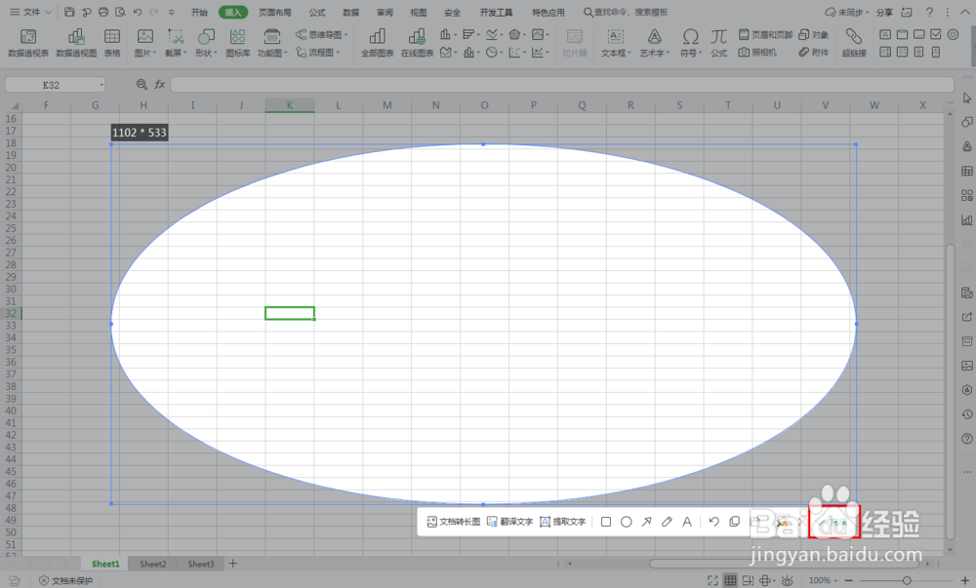Collapse the ribbon with the chevron
976x588 pixels.
coord(965,12)
